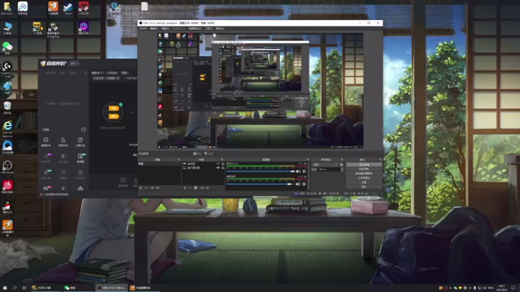Open the Room Manager Assistant tool in Douyu
The image size is (520, 292).
pyautogui.click(x=62, y=141)
